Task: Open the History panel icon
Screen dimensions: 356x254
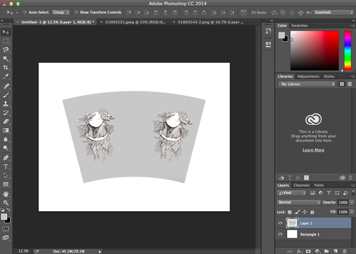Action: pyautogui.click(x=268, y=31)
